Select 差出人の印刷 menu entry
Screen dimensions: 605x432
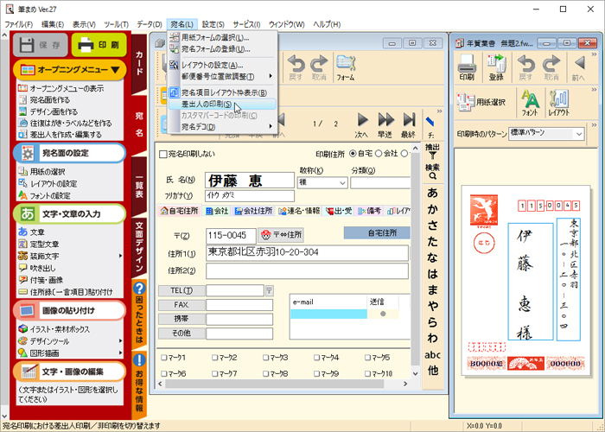click(206, 104)
